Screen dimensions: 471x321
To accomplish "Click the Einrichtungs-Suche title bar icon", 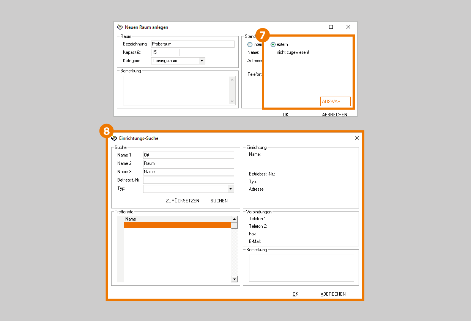I will pyautogui.click(x=114, y=138).
